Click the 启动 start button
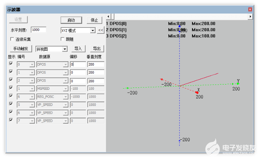This screenshot has width=258, height=157. (x=71, y=20)
